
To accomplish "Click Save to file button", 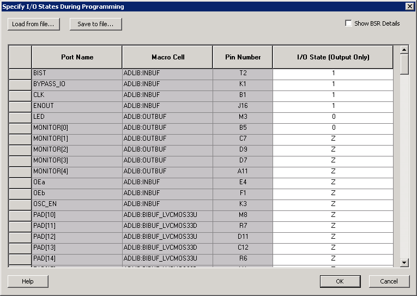I will pyautogui.click(x=95, y=24).
